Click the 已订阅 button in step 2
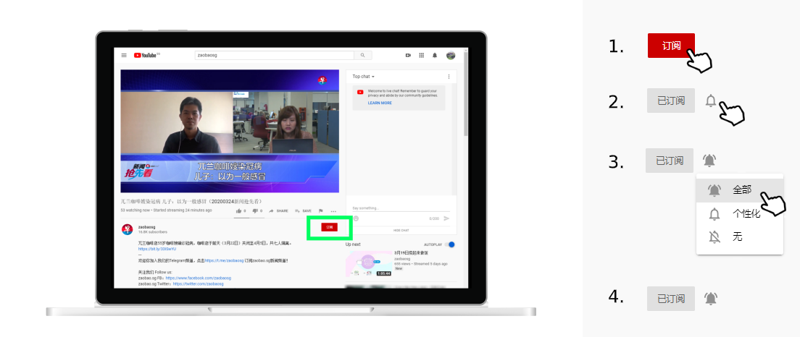800x337 pixels. click(x=671, y=101)
